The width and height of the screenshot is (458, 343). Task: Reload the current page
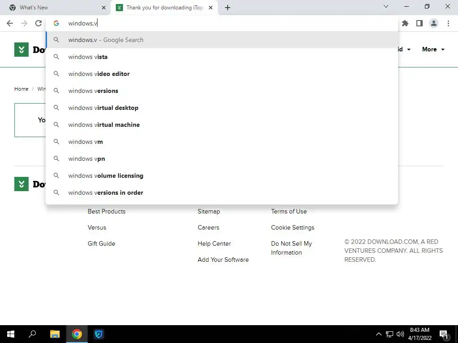coord(38,23)
